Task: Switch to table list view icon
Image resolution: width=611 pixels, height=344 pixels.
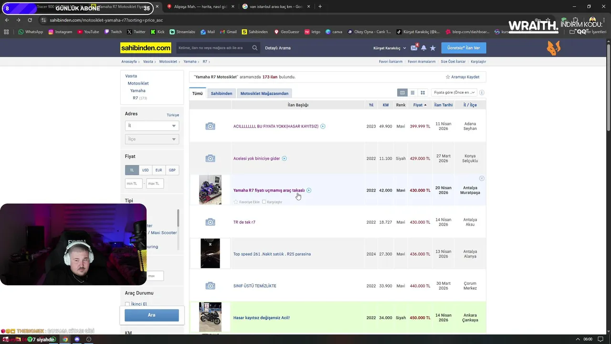Action: pos(402,93)
